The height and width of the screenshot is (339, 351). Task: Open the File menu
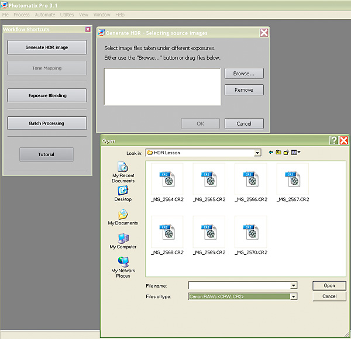[5, 15]
